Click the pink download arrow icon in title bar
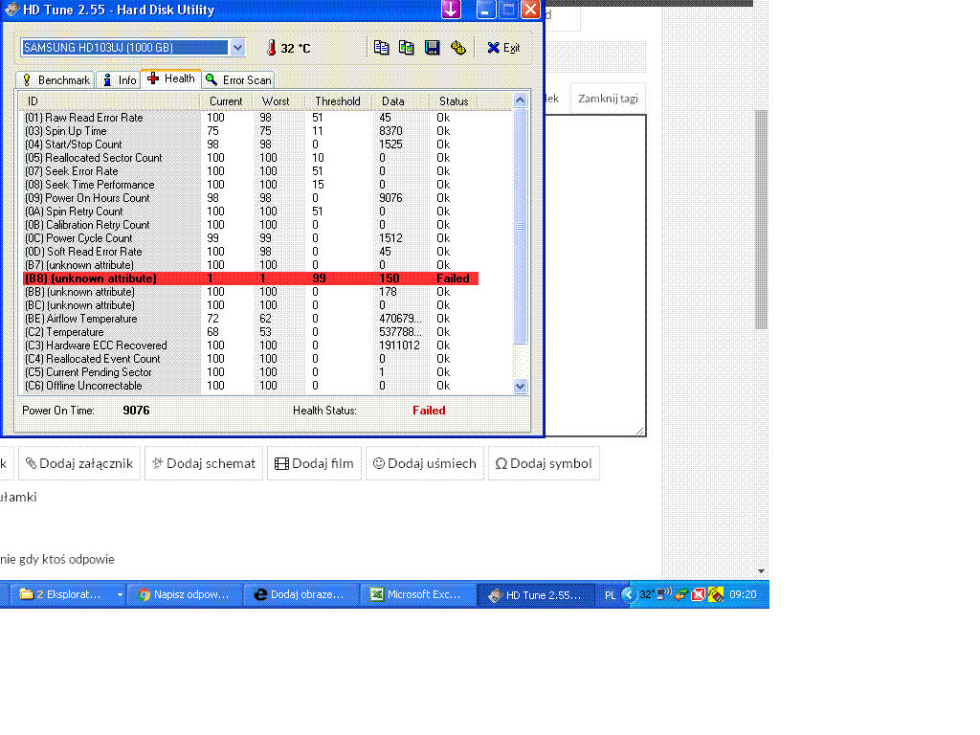 pyautogui.click(x=452, y=10)
